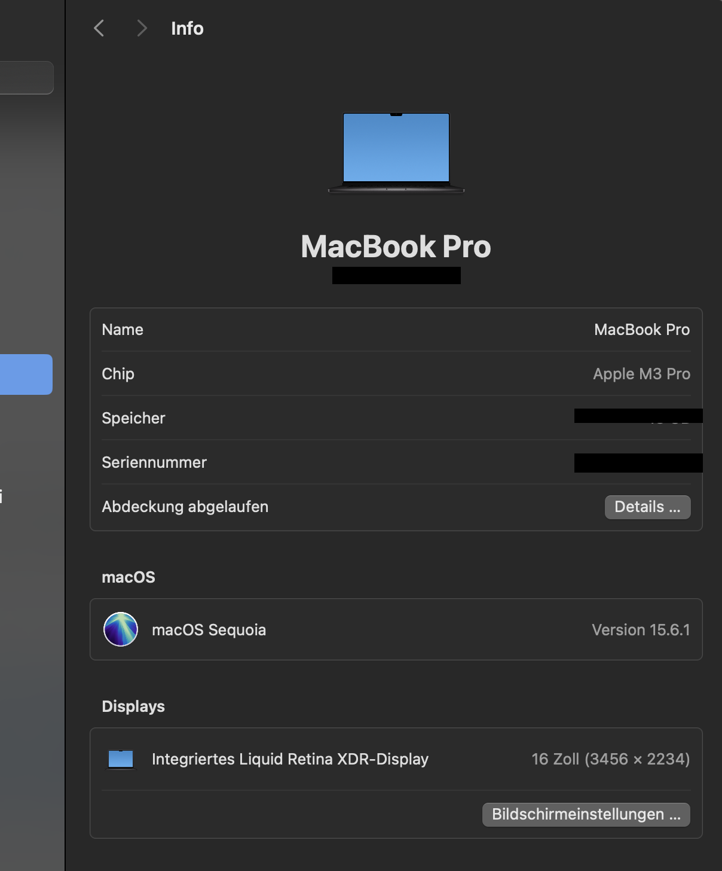Click the Seriennummer row label
This screenshot has width=722, height=871.
pos(154,462)
